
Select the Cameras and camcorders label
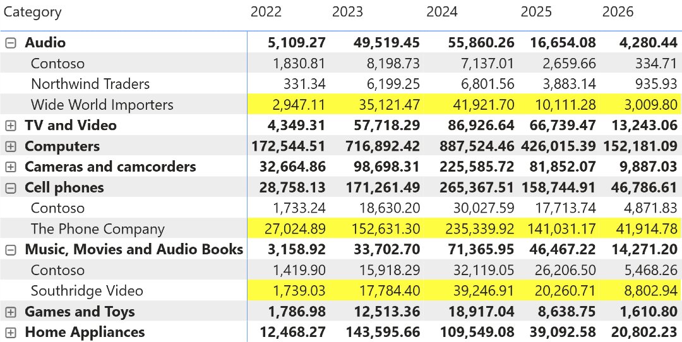(111, 167)
